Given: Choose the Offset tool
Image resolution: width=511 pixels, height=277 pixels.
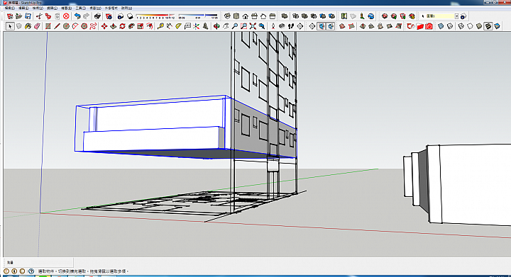Looking at the screenshot, I should (150, 26).
